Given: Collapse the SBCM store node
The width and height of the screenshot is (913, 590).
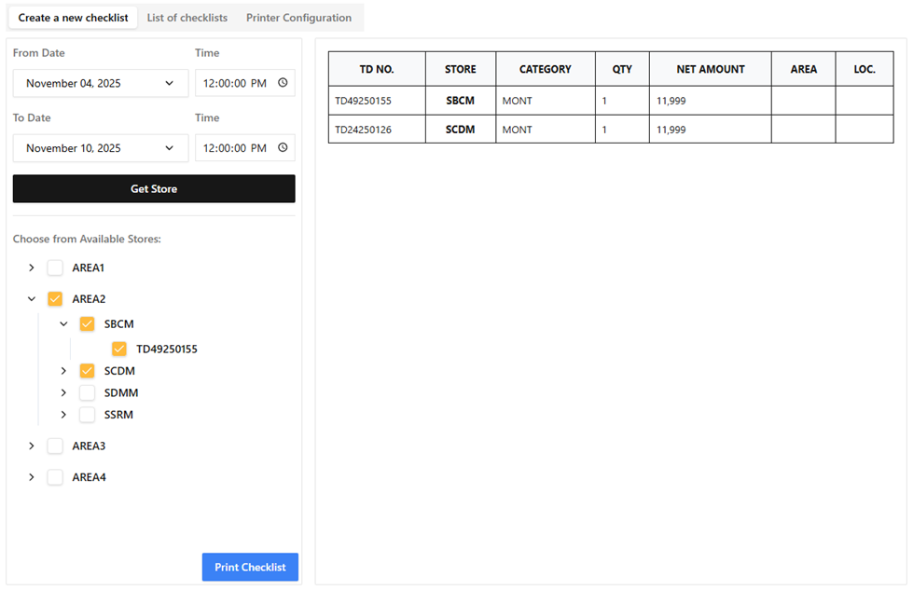Looking at the screenshot, I should (63, 324).
